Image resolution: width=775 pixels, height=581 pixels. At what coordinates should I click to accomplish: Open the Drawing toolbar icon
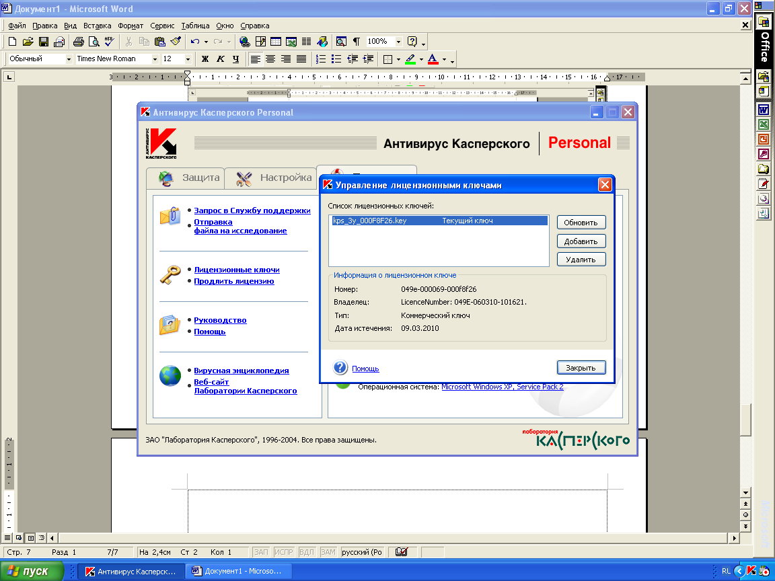pyautogui.click(x=322, y=42)
